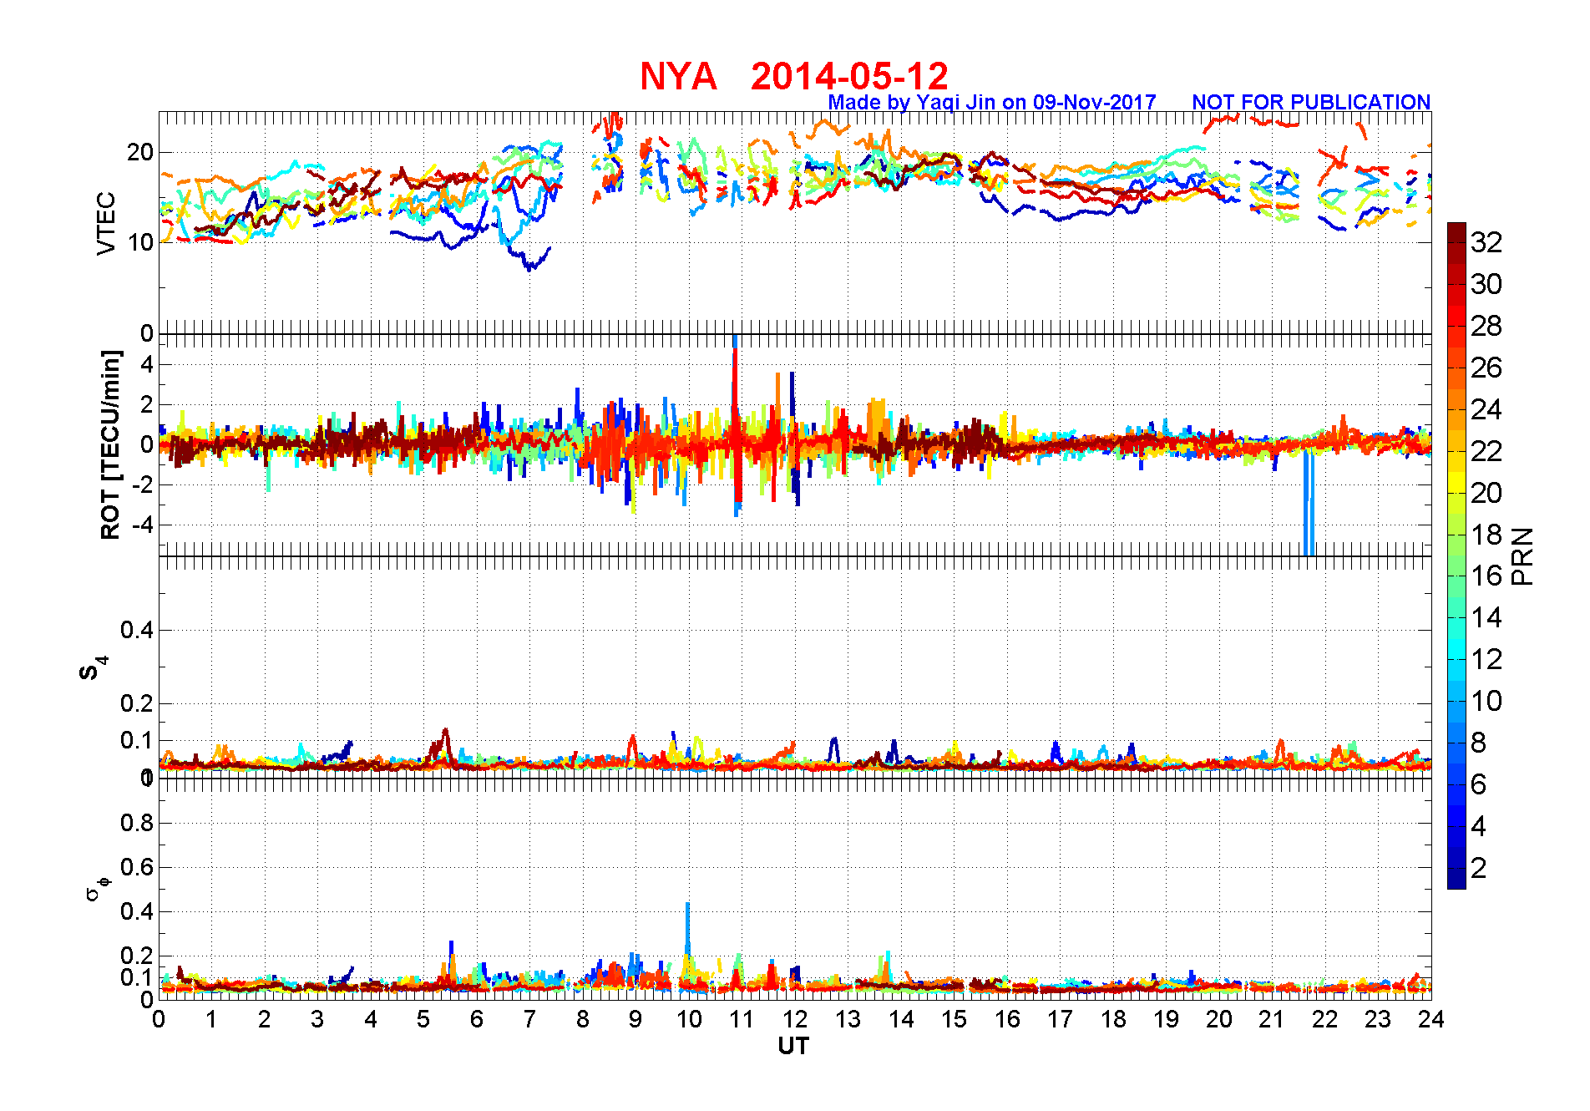Click colorbar tick label 10
This screenshot has width=1590, height=1111.
point(1486,701)
